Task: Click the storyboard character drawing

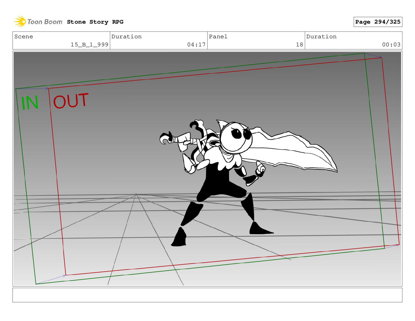Action: [249, 182]
